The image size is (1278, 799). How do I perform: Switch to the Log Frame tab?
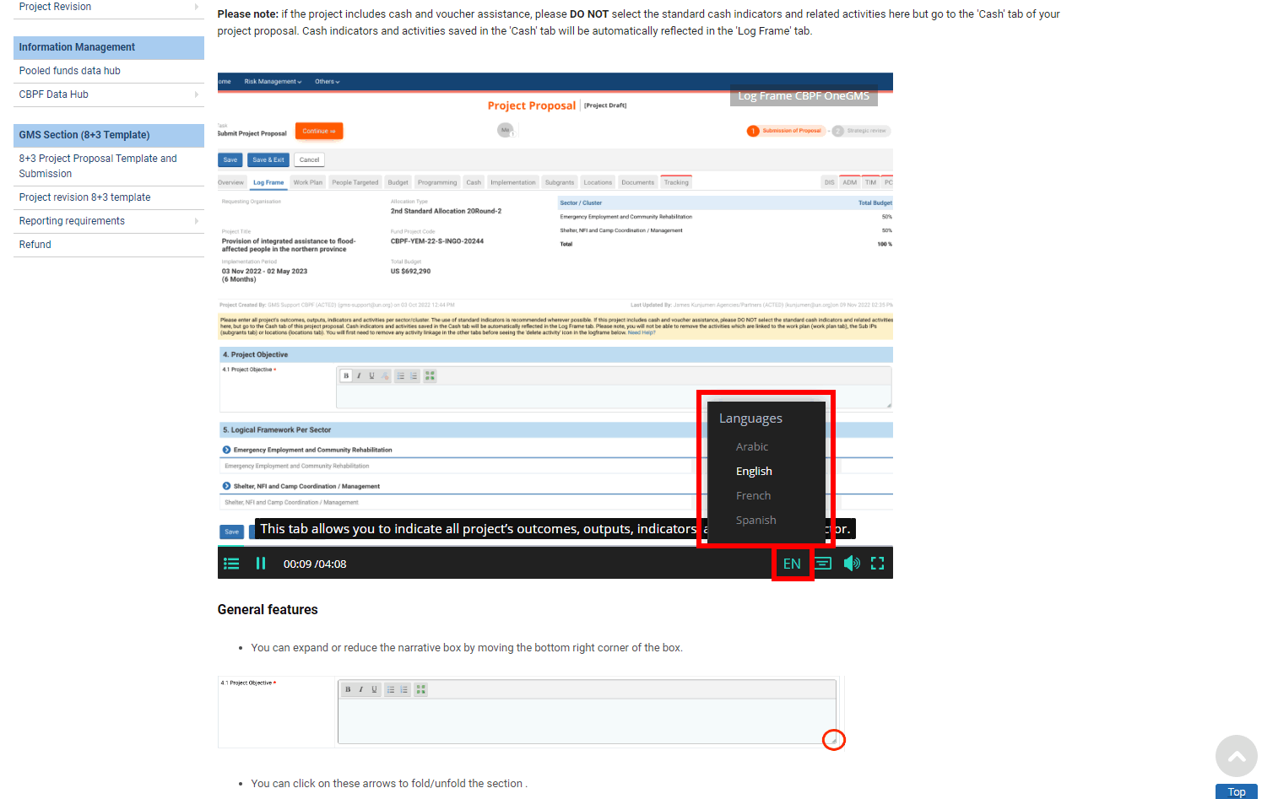268,182
